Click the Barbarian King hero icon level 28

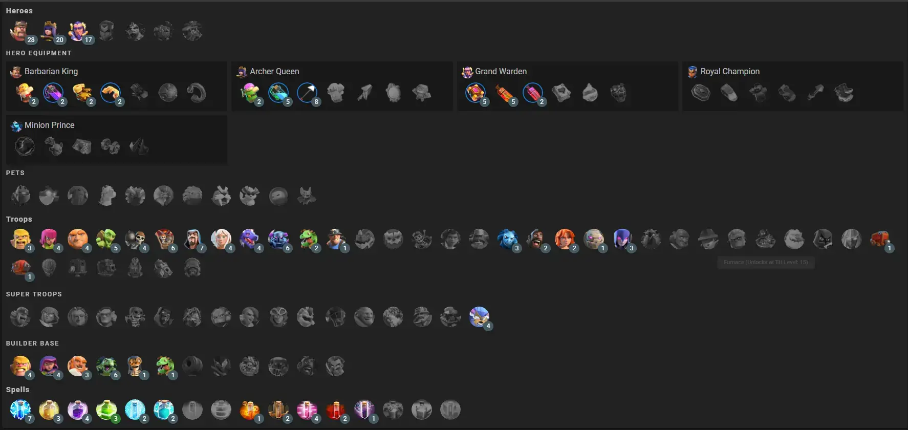click(x=20, y=32)
